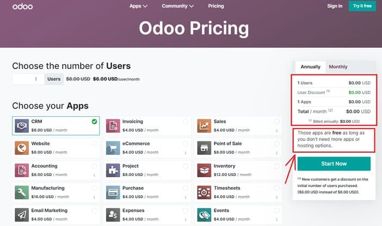Open the Community dropdown menu
Screen dimensions: 382x226
(x=177, y=6)
